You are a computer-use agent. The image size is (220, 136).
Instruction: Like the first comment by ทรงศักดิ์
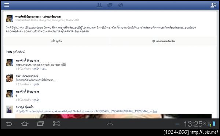[x=36, y=69]
